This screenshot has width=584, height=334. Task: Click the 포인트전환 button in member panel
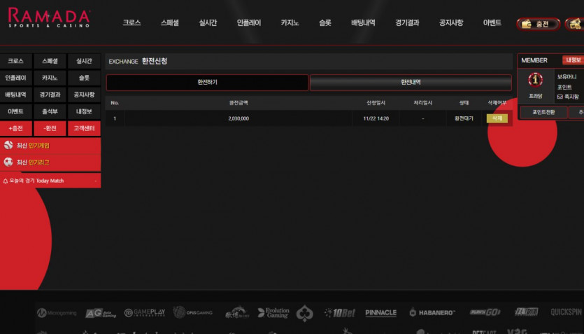click(x=543, y=112)
